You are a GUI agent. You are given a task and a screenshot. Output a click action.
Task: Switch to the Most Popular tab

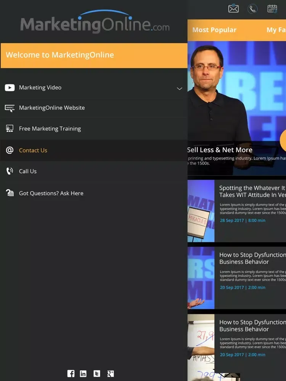coord(214,30)
